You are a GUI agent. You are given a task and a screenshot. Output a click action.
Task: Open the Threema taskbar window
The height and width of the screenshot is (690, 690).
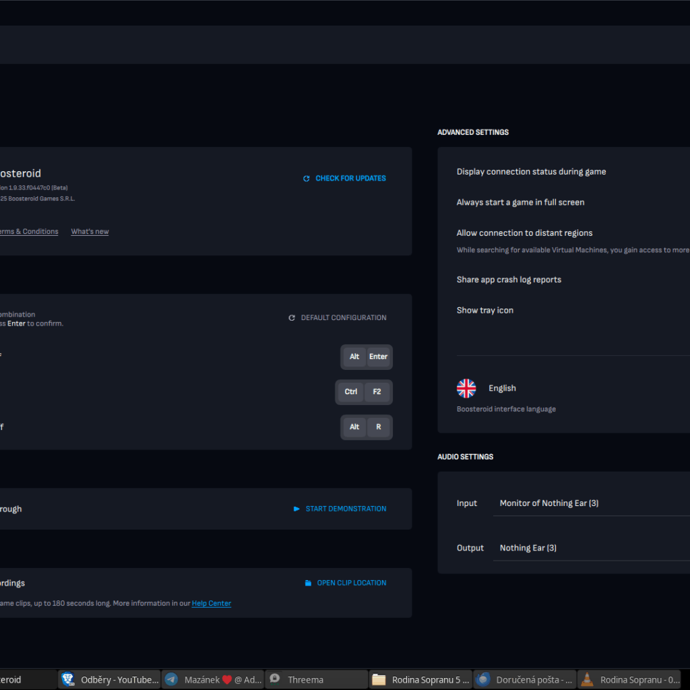click(x=316, y=680)
